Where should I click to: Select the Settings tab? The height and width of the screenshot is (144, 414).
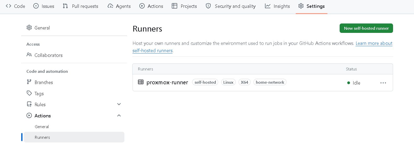(312, 6)
